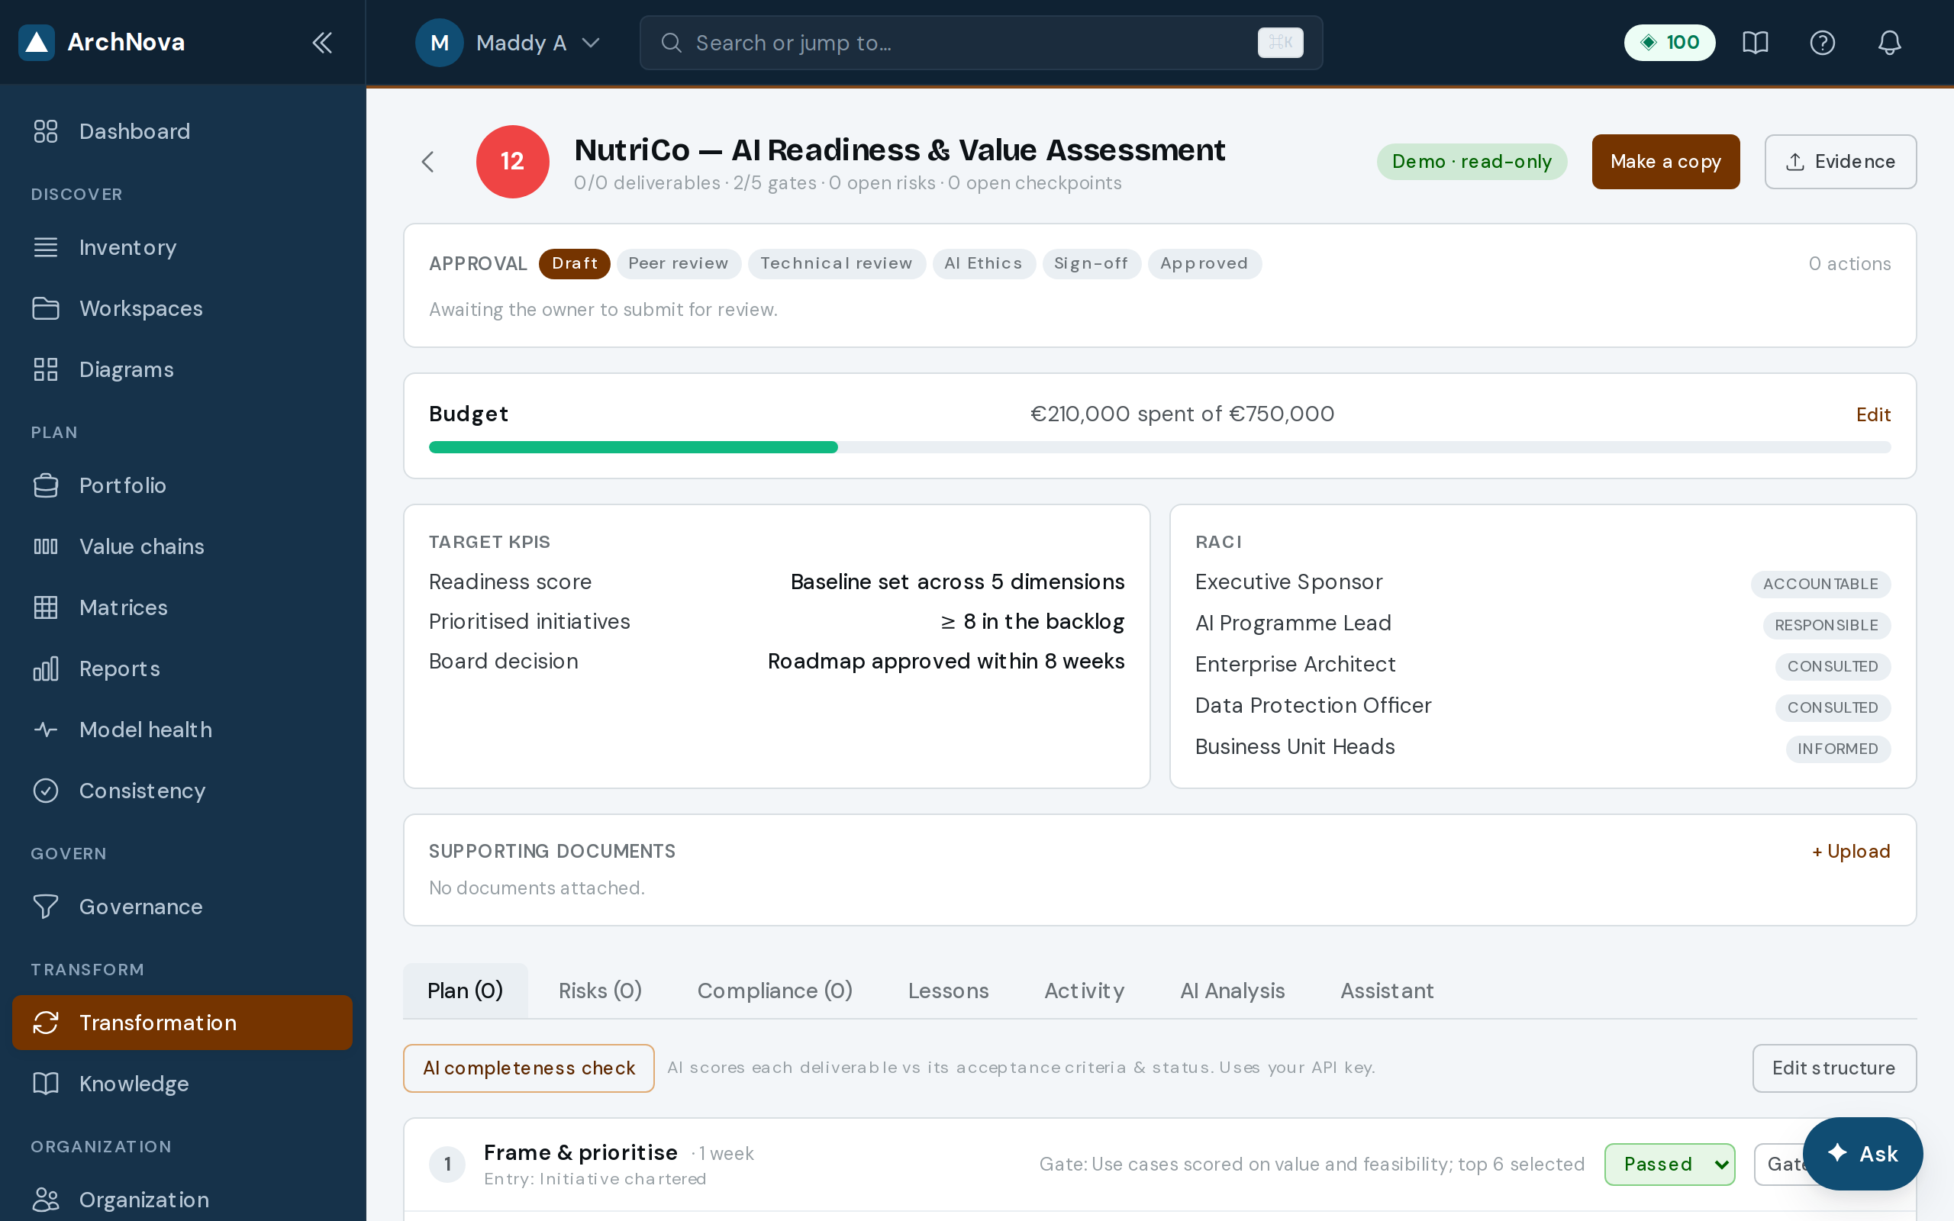Select the Technical review stage pill
The height and width of the screenshot is (1221, 1954).
(836, 264)
